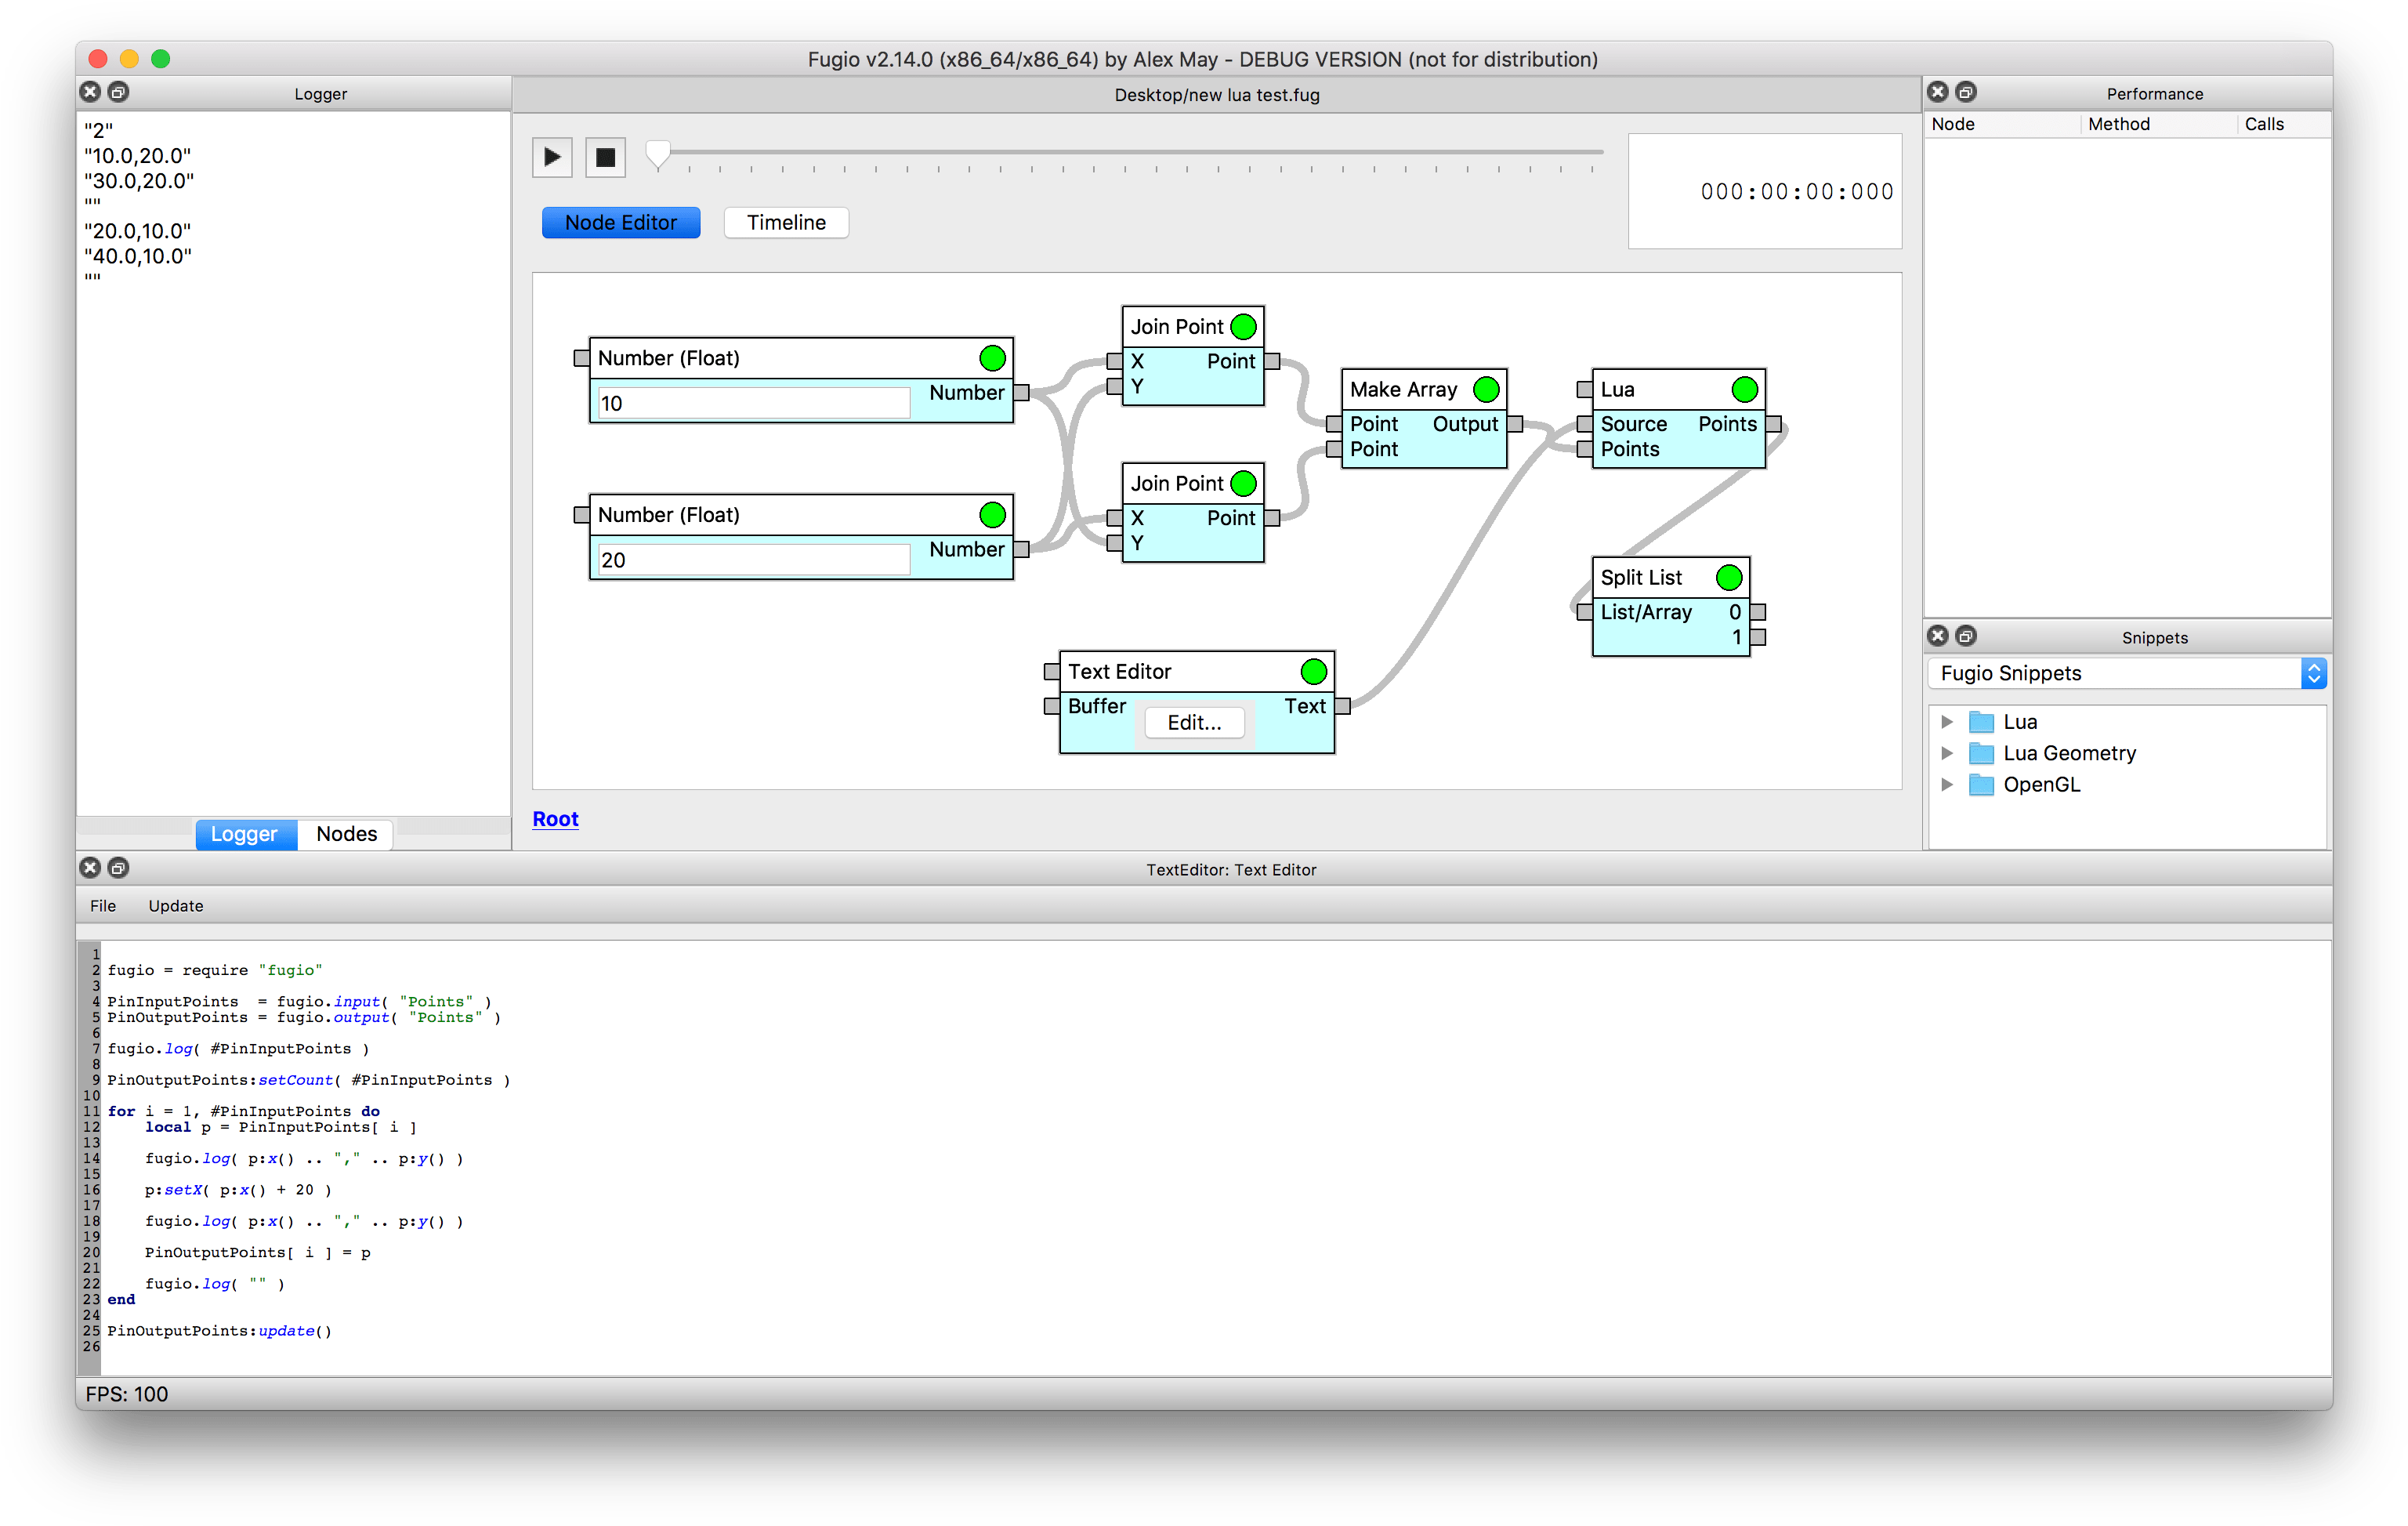Float the Performance panel with the detach icon
Screen dimensions: 2408x1526
pyautogui.click(x=1965, y=92)
